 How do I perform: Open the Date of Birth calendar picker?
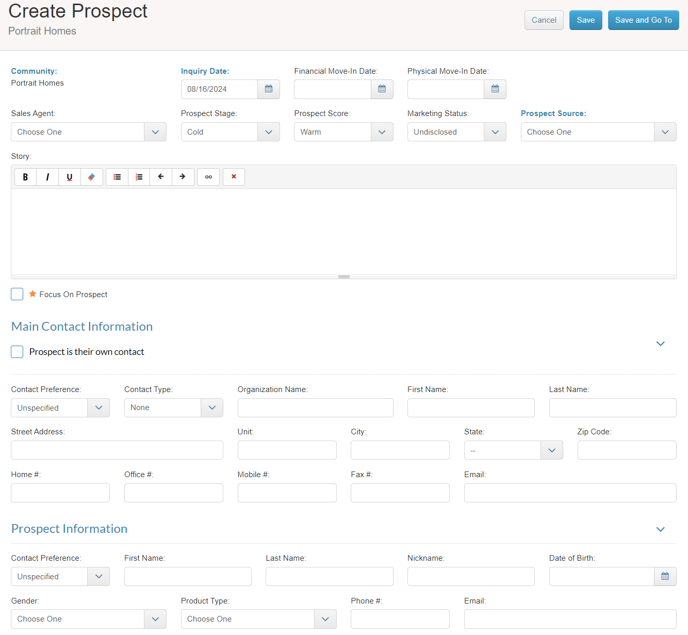(665, 576)
